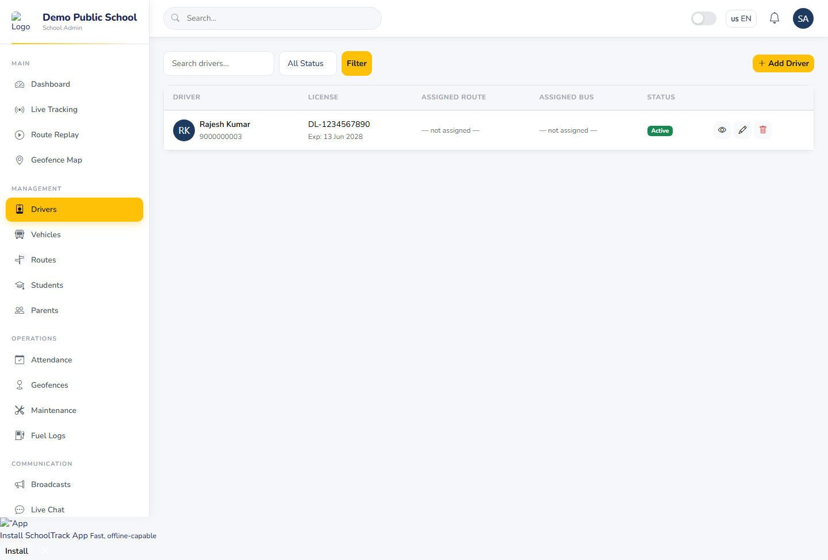828x560 pixels.
Task: View Rajesh Kumar details via eye icon
Action: (722, 130)
